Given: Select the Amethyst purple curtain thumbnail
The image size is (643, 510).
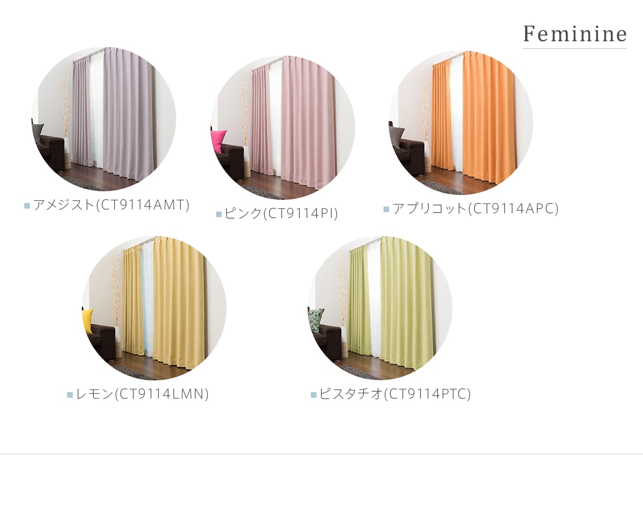Looking at the screenshot, I should coord(103,119).
